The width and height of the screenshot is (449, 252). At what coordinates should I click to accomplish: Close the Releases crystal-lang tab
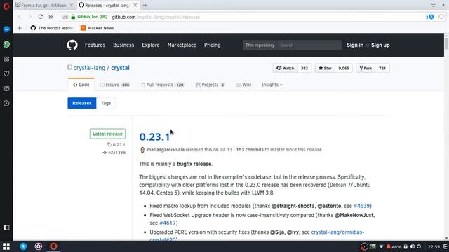[x=135, y=5]
